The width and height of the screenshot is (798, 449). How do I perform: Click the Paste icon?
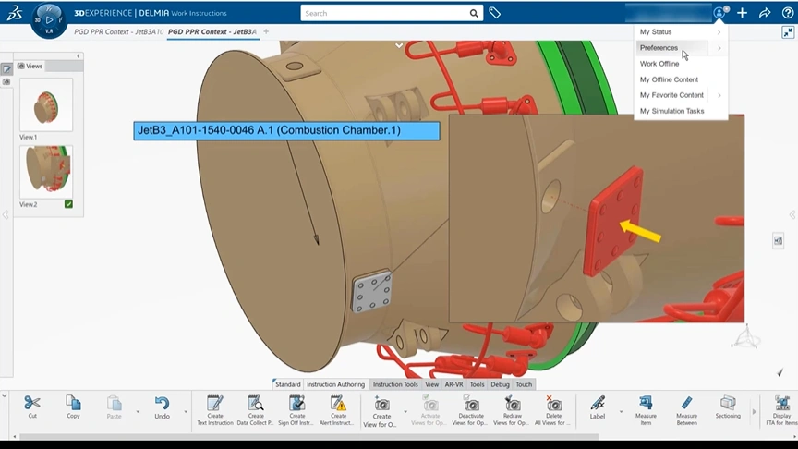pyautogui.click(x=114, y=404)
